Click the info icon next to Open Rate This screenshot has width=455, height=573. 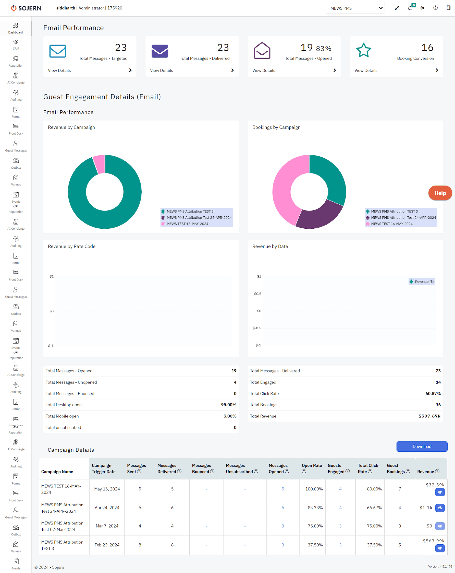click(304, 471)
